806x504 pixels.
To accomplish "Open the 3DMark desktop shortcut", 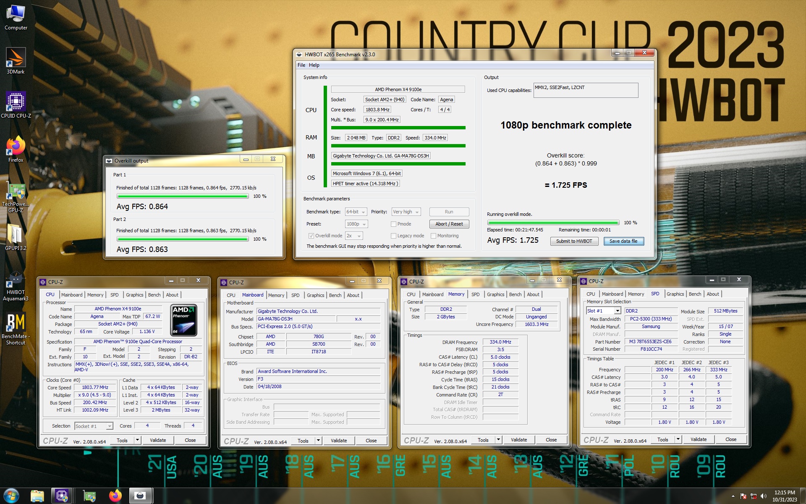I will click(x=16, y=61).
